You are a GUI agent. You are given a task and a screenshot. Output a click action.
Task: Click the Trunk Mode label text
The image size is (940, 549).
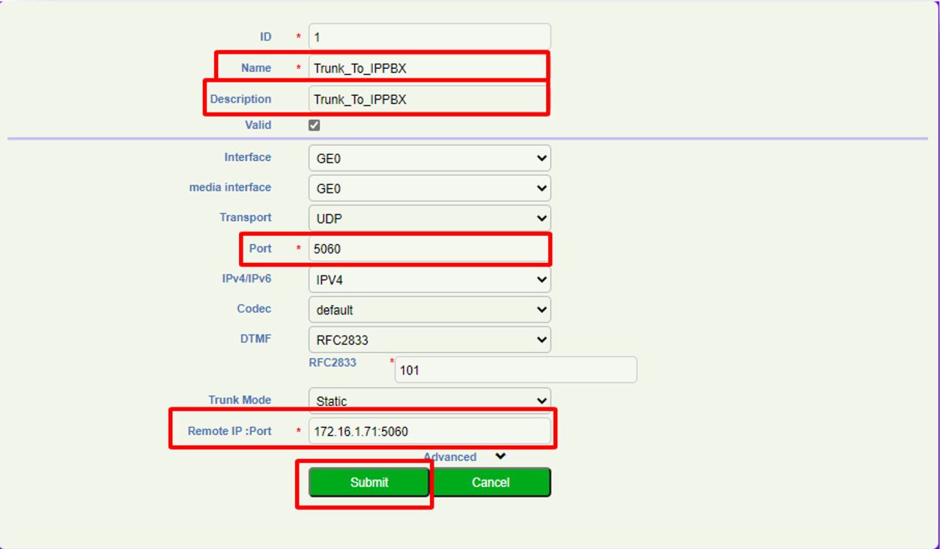point(240,400)
